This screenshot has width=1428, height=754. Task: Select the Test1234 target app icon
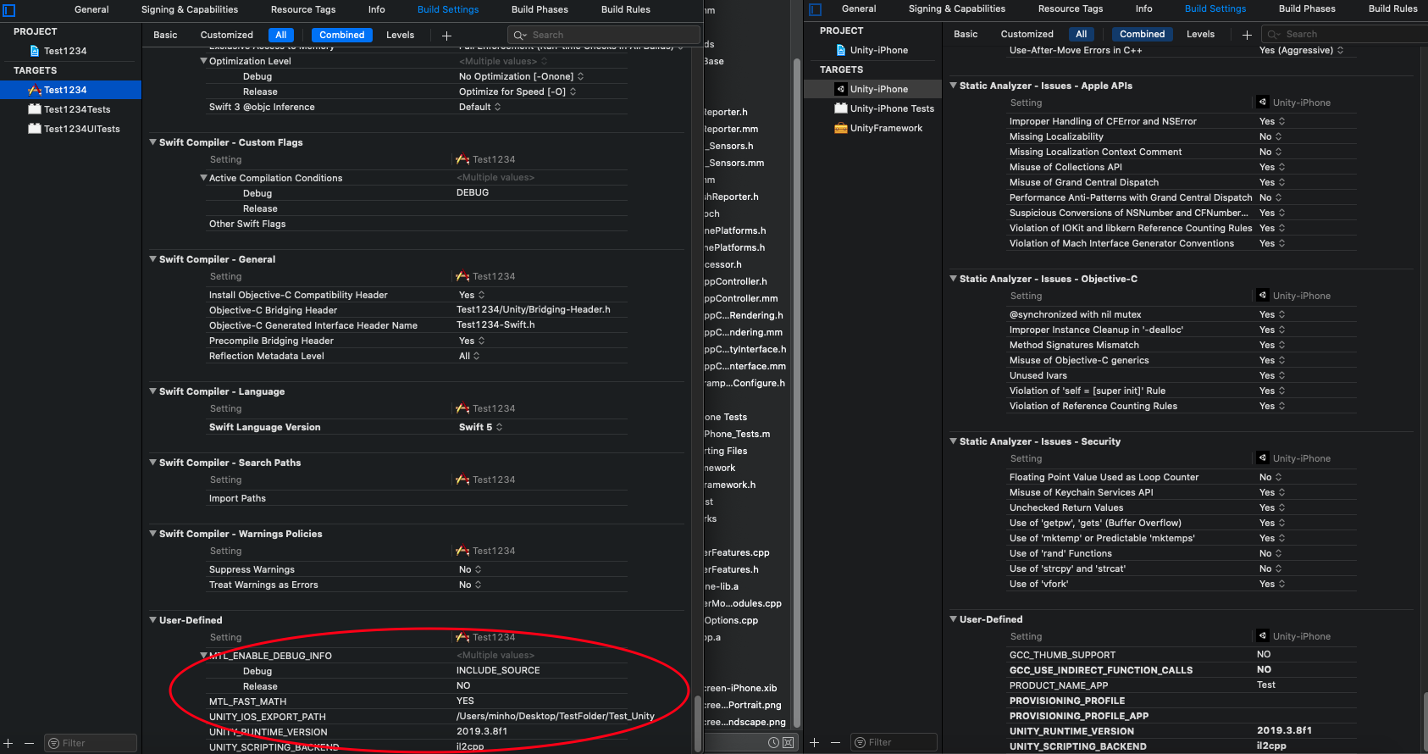click(35, 90)
